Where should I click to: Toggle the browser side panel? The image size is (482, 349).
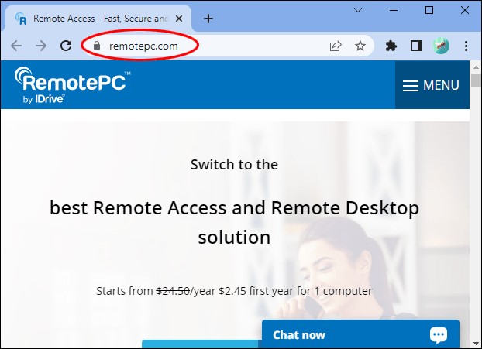pyautogui.click(x=416, y=46)
